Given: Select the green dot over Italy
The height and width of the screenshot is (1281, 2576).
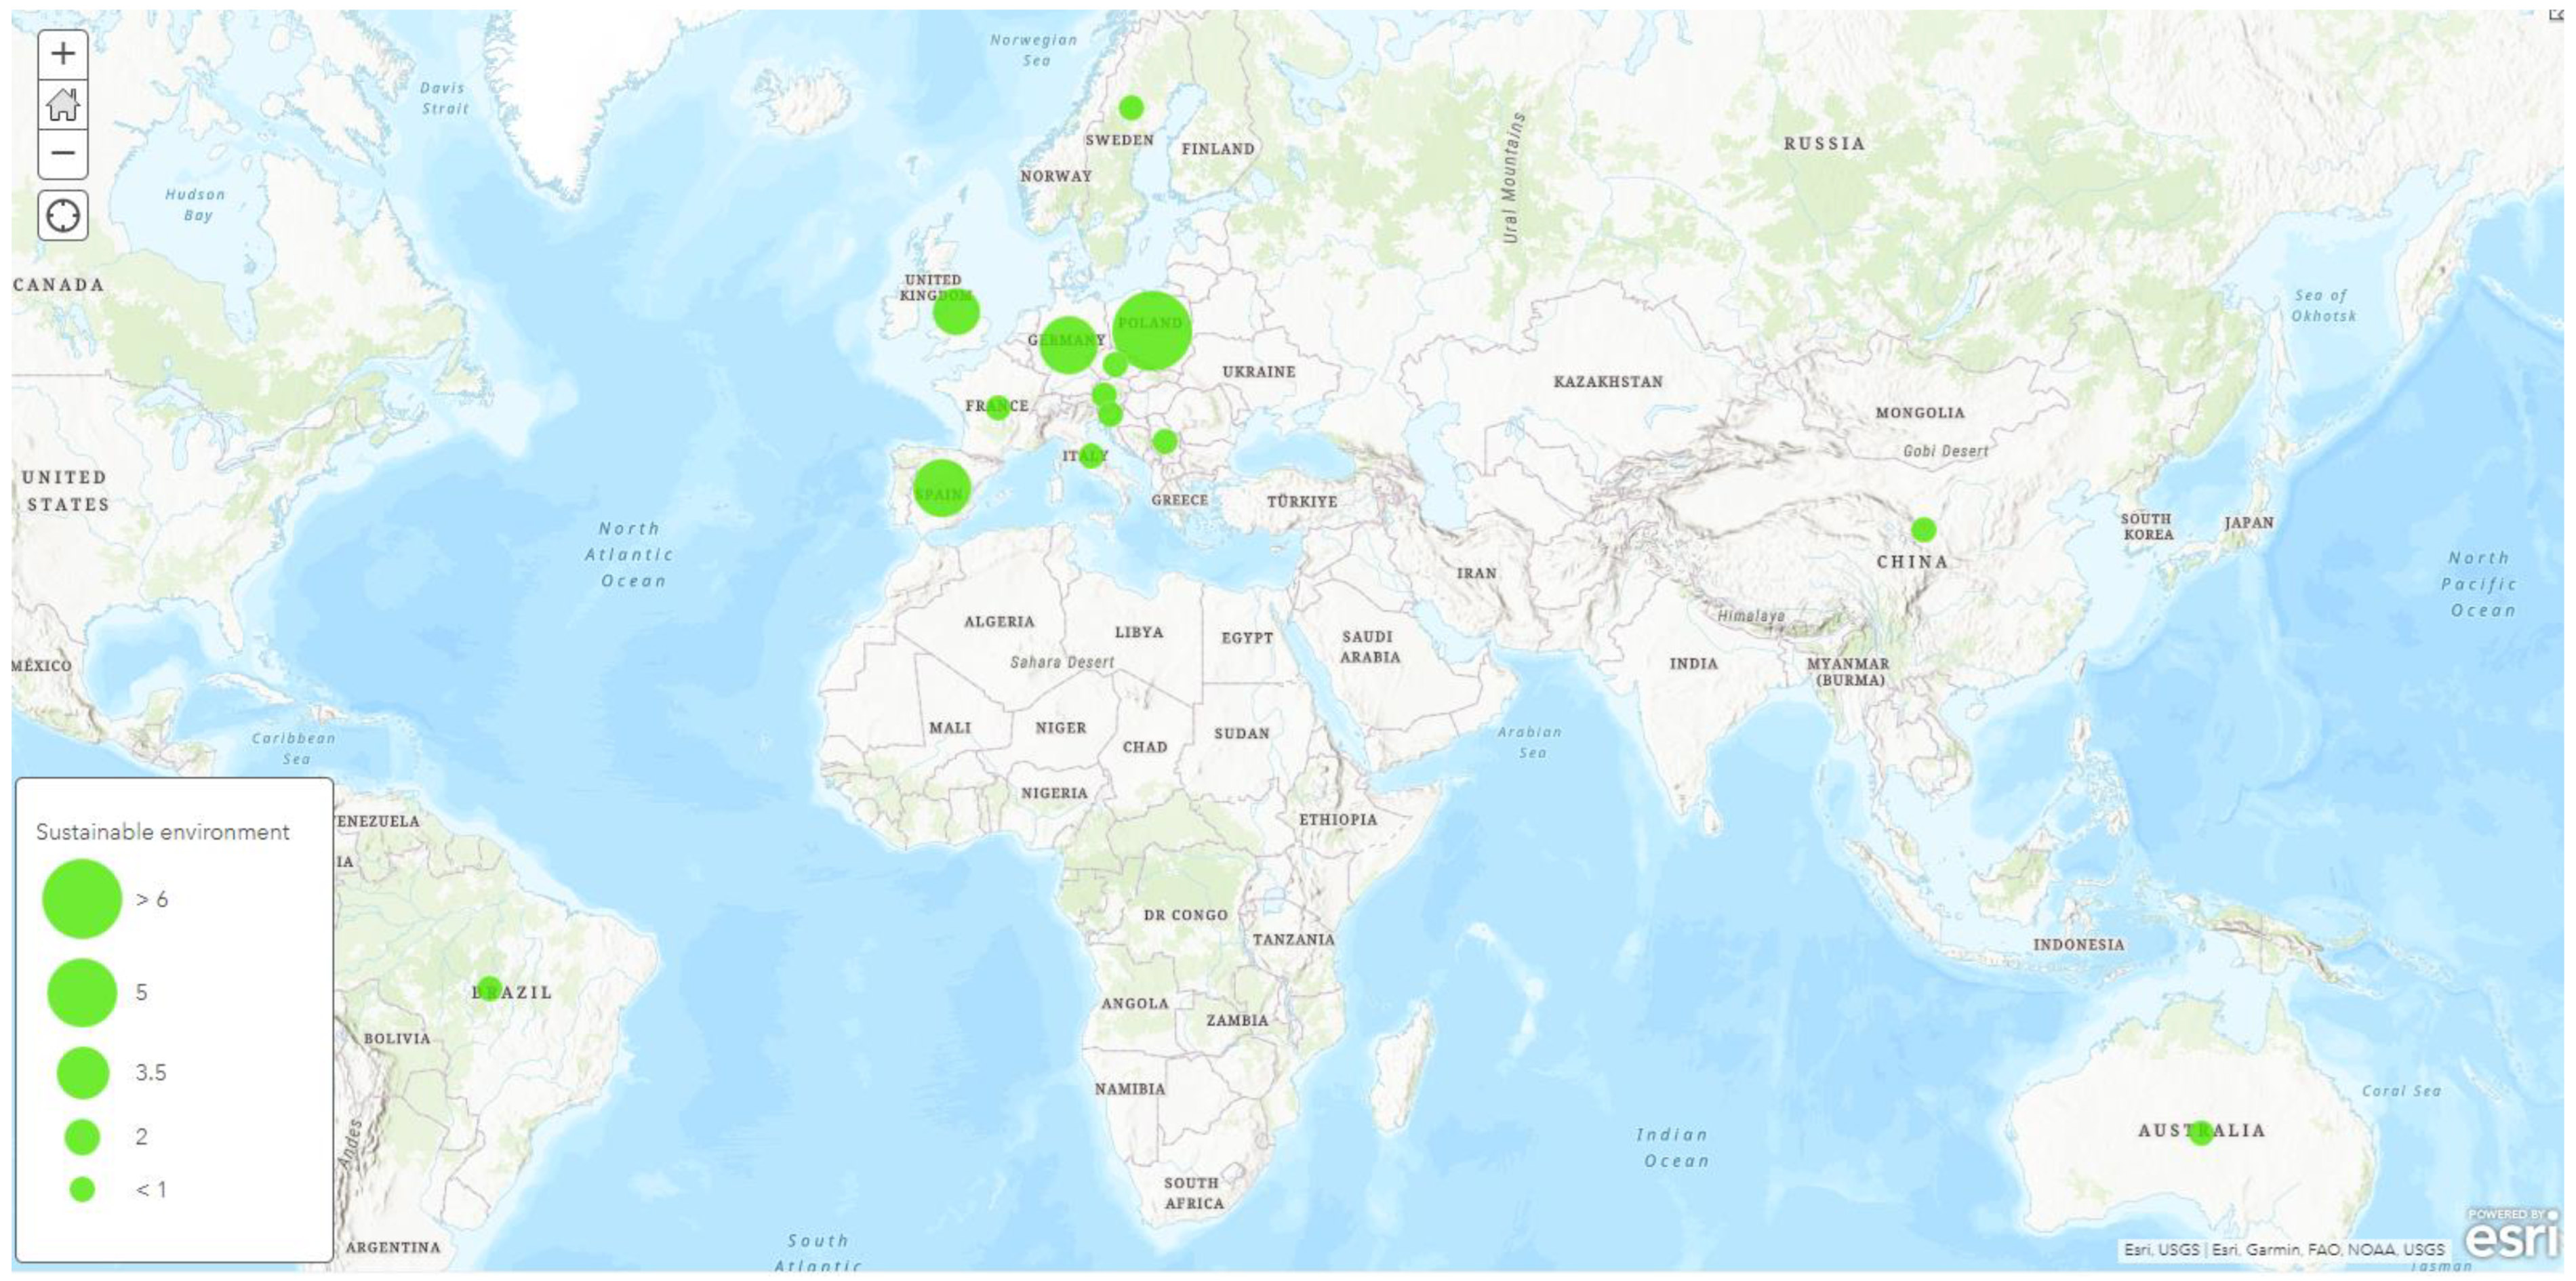Looking at the screenshot, I should 1091,456.
